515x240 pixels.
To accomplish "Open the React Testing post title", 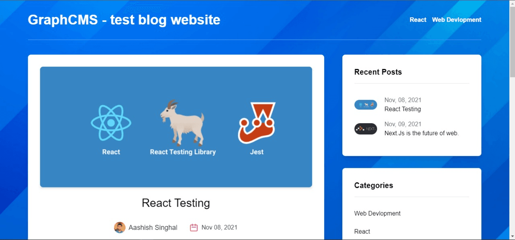I will [x=176, y=203].
